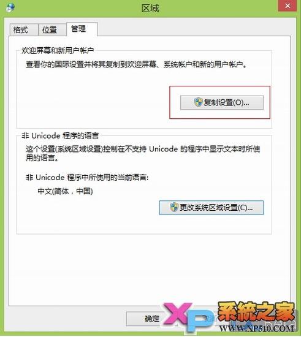The width and height of the screenshot is (301, 337).
Task: Select the 中文(简体，中国) language text
Action: point(65,191)
